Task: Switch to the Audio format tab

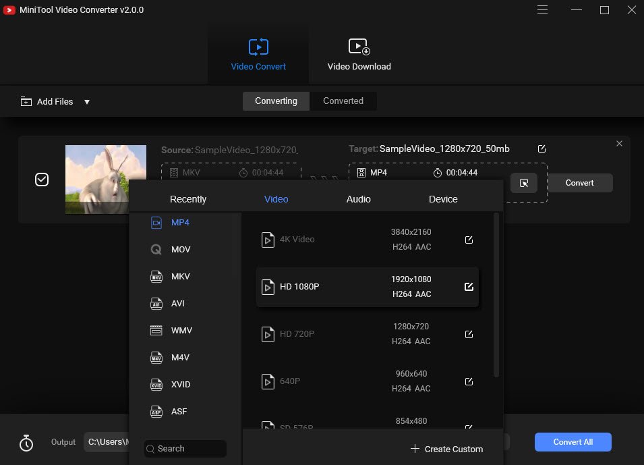Action: pyautogui.click(x=358, y=199)
